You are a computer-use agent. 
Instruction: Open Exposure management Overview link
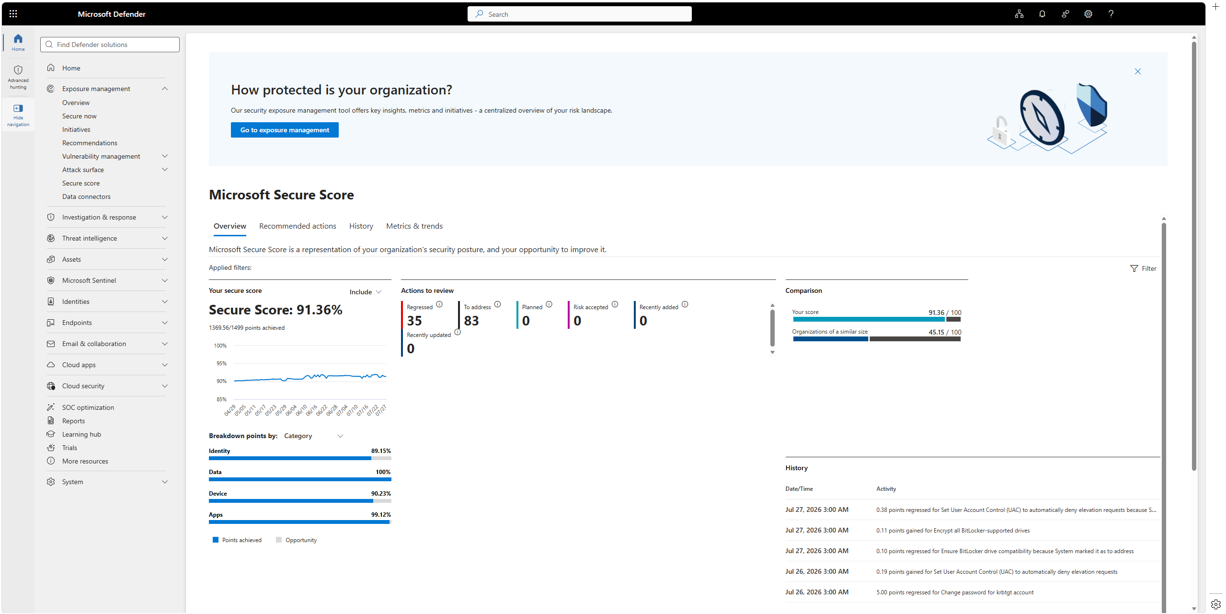76,103
